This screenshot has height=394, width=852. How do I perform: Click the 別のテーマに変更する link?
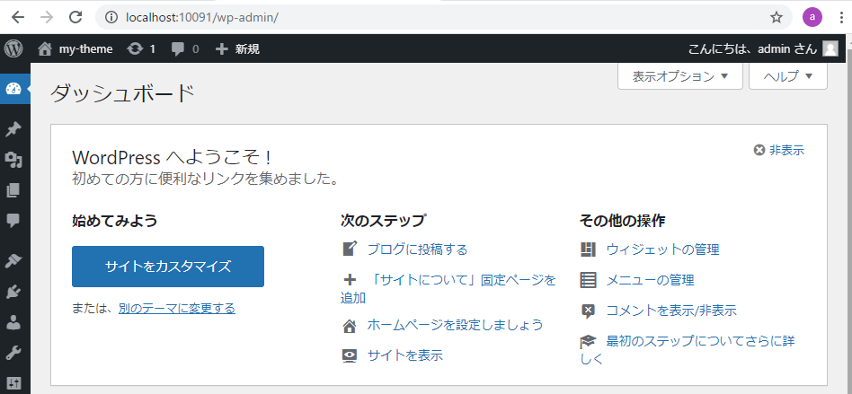coord(176,308)
